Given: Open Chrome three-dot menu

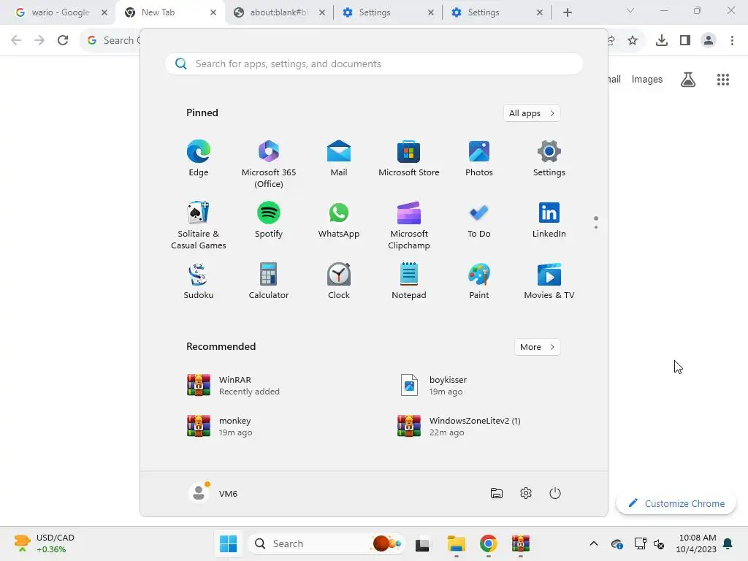Looking at the screenshot, I should (x=732, y=40).
